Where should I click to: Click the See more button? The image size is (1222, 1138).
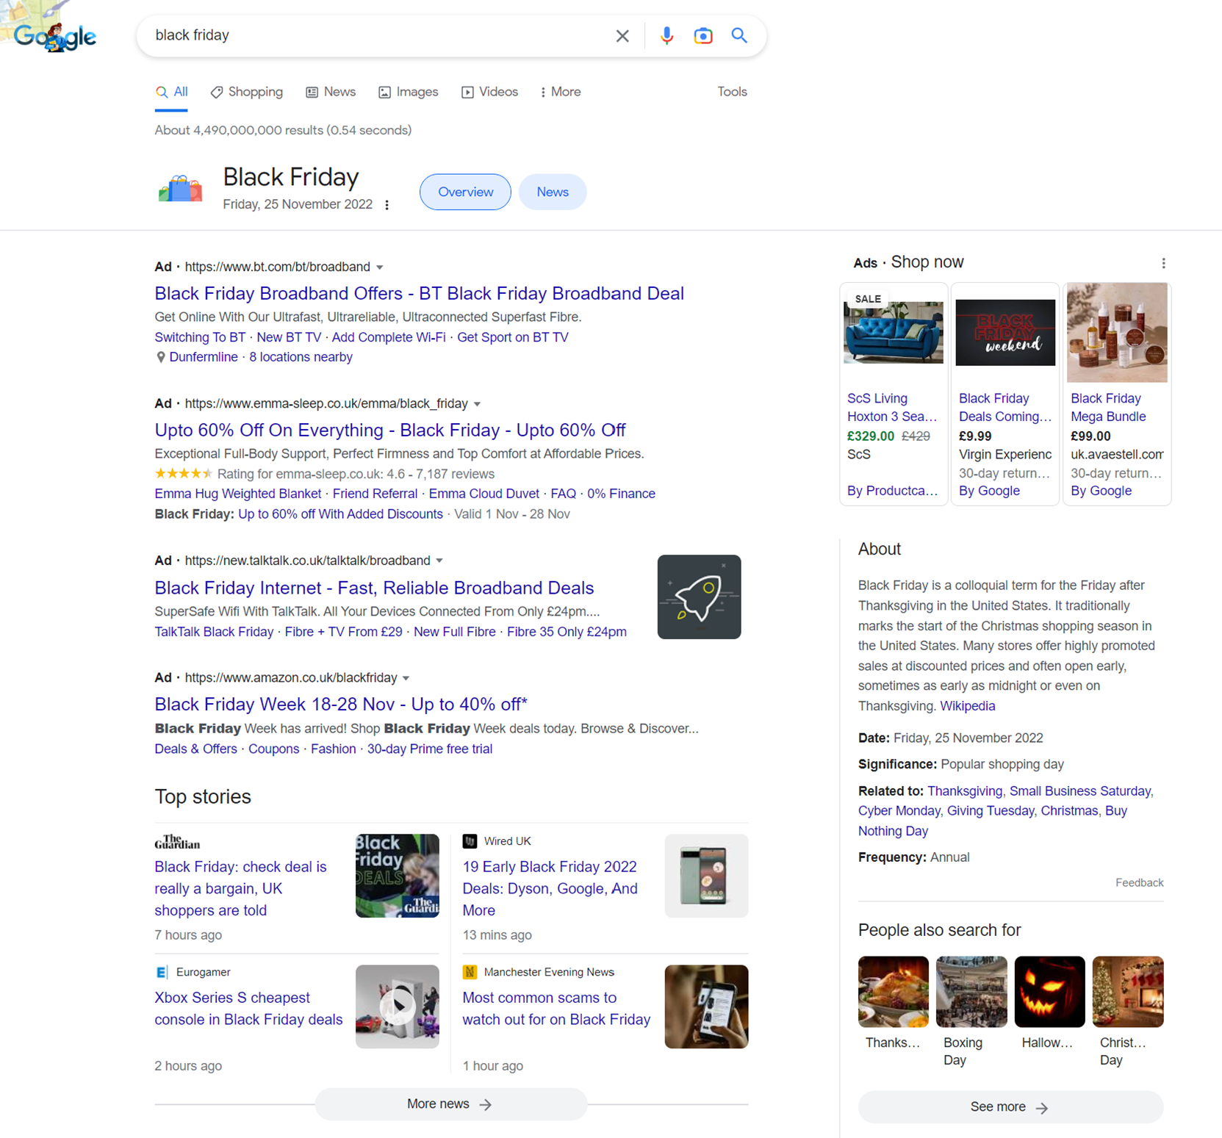(x=1010, y=1107)
